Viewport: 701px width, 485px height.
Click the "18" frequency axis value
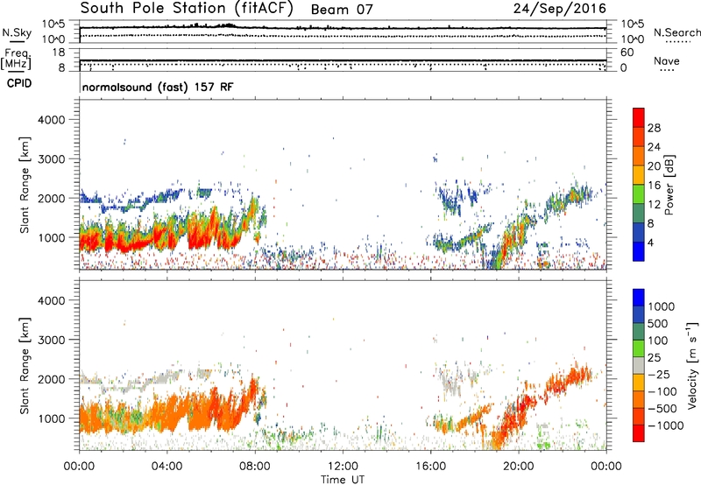[x=59, y=53]
